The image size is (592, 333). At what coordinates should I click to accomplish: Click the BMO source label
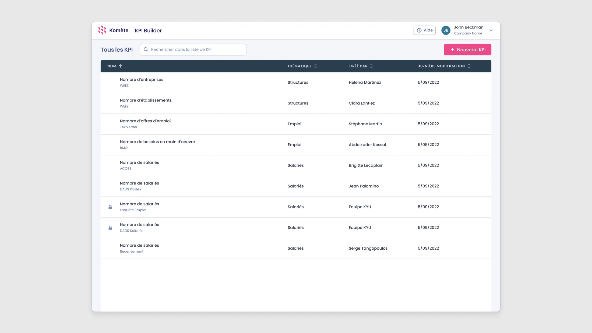click(x=124, y=148)
